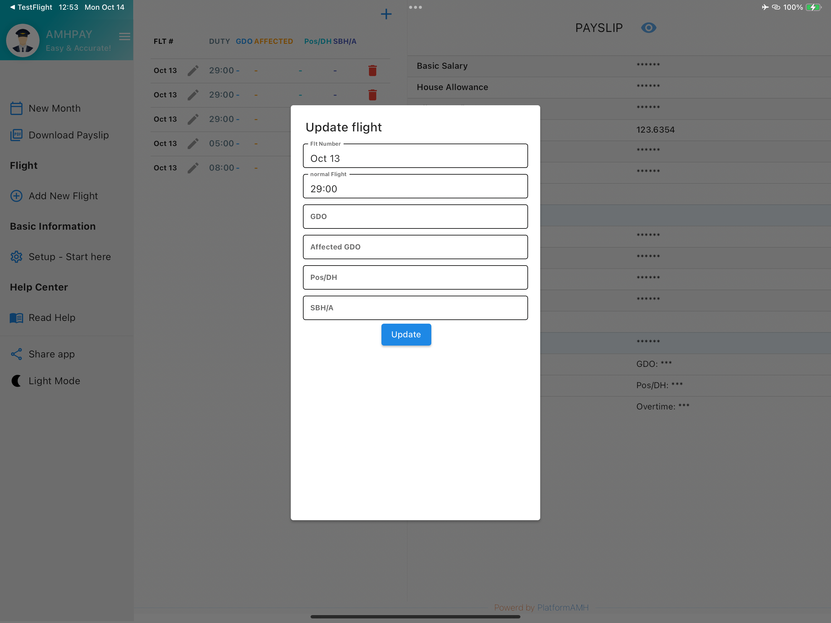Image resolution: width=831 pixels, height=623 pixels.
Task: Click the Setup gear icon
Action: click(x=16, y=257)
